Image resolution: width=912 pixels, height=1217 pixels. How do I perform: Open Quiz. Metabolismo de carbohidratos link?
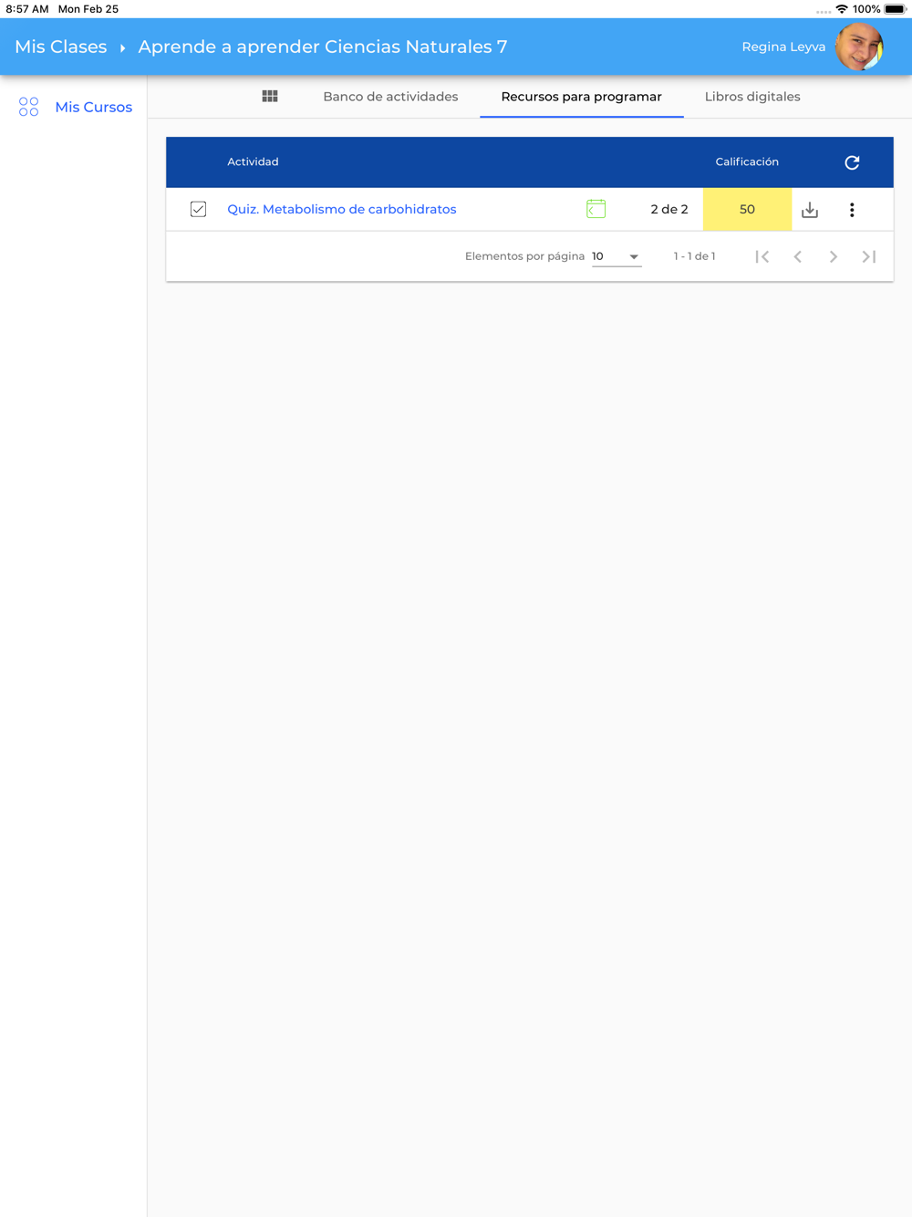(341, 209)
